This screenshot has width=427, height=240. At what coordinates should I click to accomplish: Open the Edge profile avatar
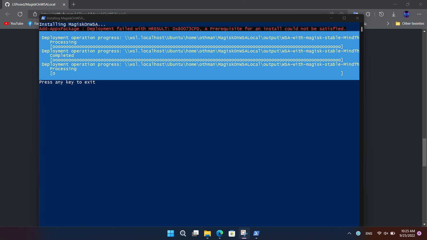(x=406, y=14)
